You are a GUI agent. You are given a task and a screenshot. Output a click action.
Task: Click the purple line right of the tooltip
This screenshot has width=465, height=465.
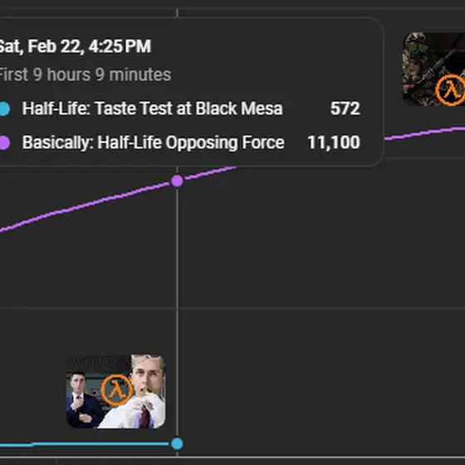click(x=424, y=133)
